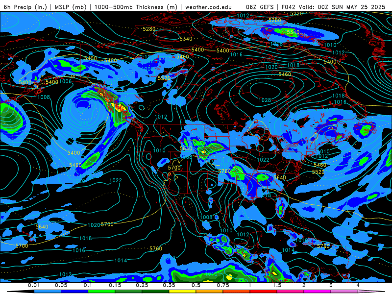The width and height of the screenshot is (392, 294).
Task: Select the "1000-500mb Thickness (m)" title text
Action: point(136,7)
